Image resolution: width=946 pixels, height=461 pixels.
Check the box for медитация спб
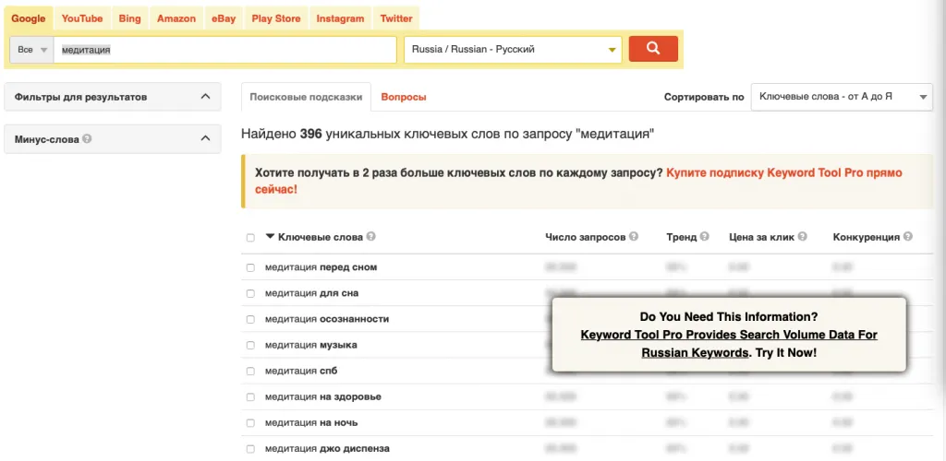coord(250,372)
